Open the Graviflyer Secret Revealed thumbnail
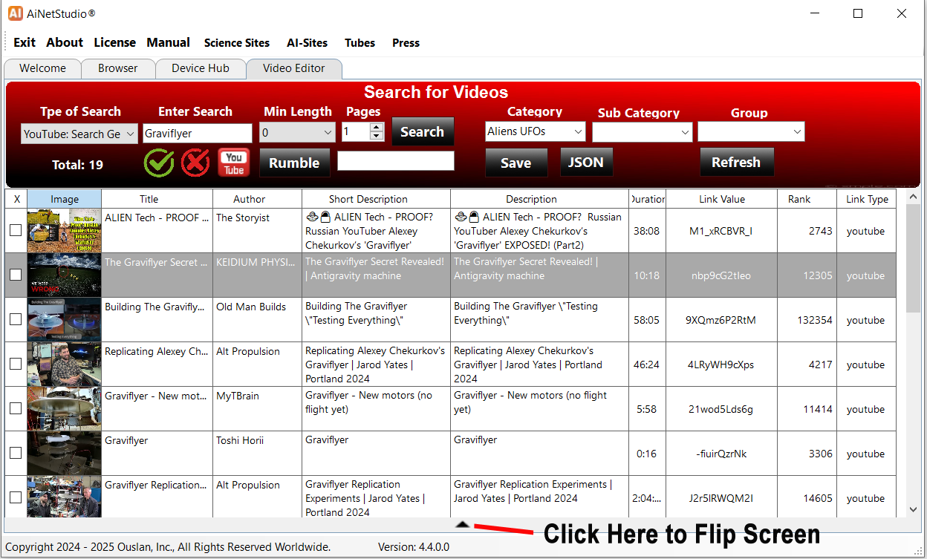 (x=64, y=275)
